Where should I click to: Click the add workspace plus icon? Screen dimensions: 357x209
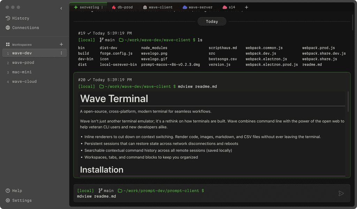61,44
